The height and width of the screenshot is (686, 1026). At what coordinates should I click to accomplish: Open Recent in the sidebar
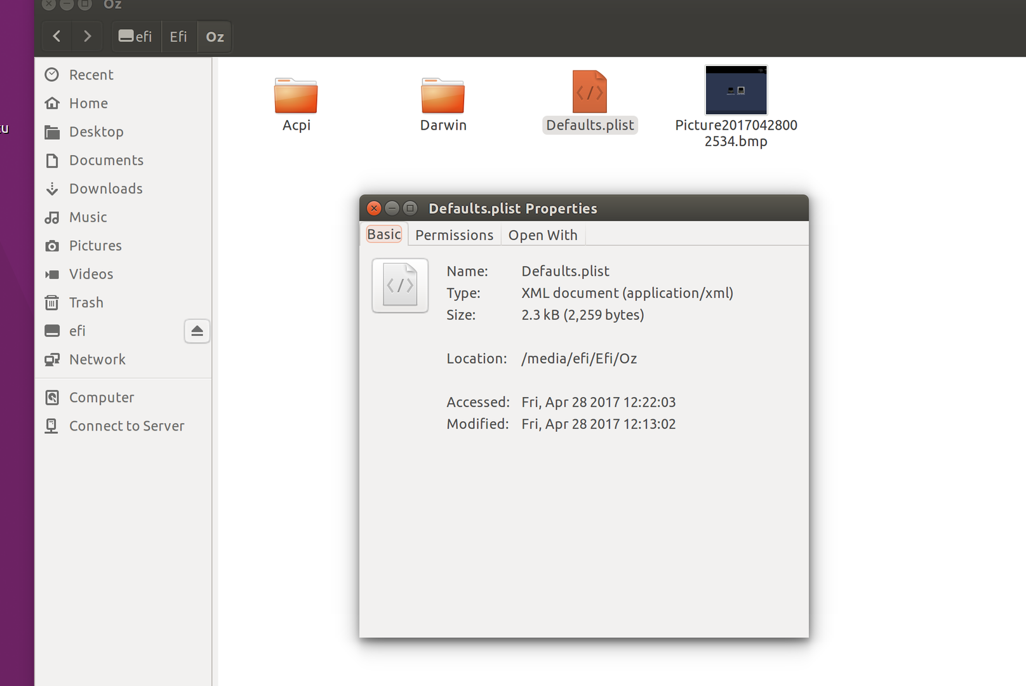point(91,75)
